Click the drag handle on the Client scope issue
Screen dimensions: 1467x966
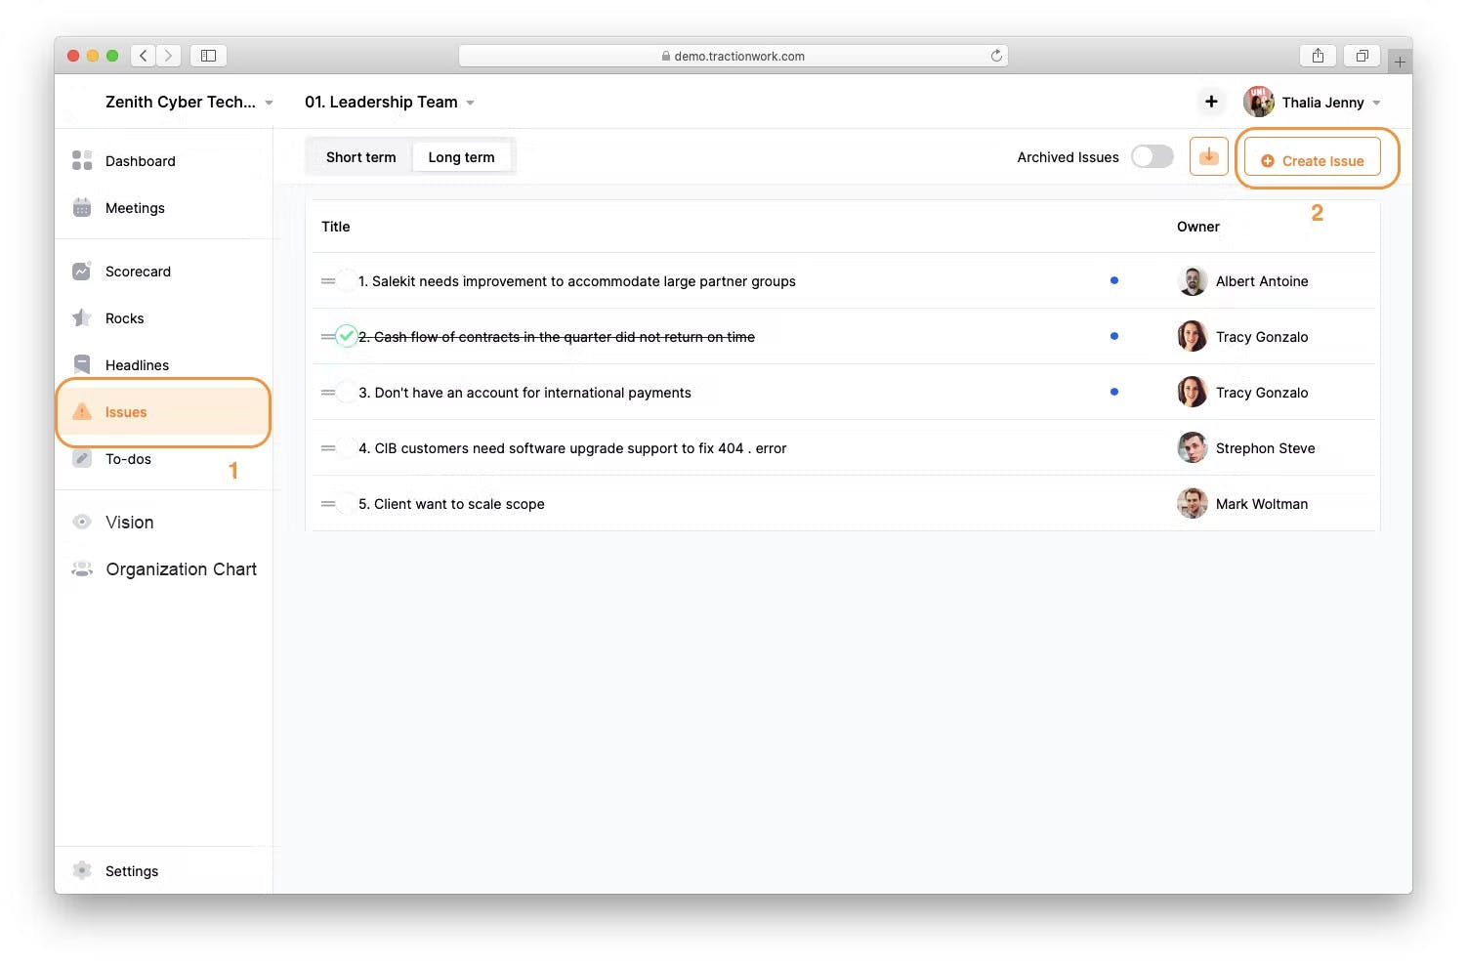point(328,504)
